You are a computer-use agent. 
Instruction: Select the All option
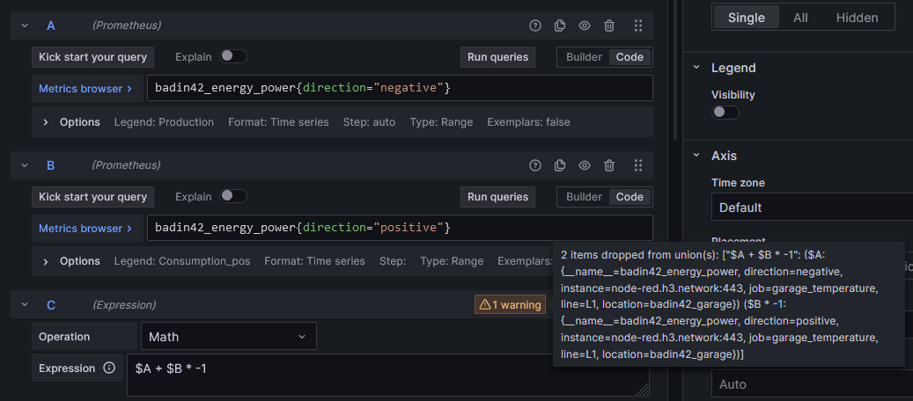tap(800, 18)
